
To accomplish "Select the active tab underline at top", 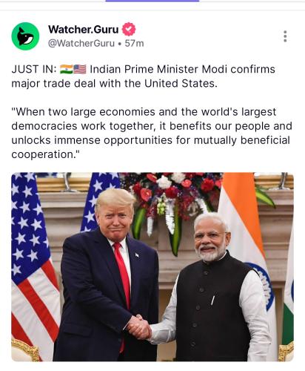I will pyautogui.click(x=152, y=1).
